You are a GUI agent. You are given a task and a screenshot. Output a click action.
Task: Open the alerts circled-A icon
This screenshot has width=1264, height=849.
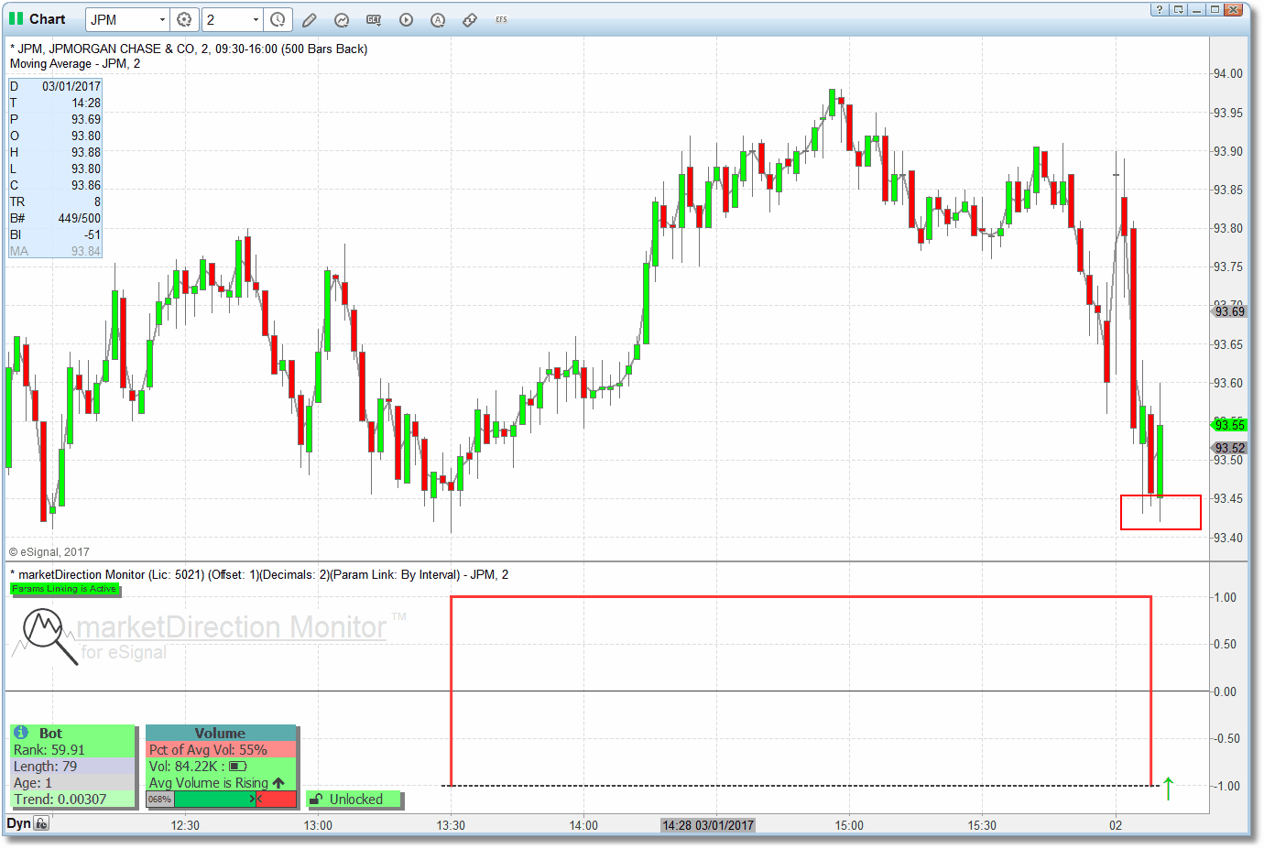point(438,19)
